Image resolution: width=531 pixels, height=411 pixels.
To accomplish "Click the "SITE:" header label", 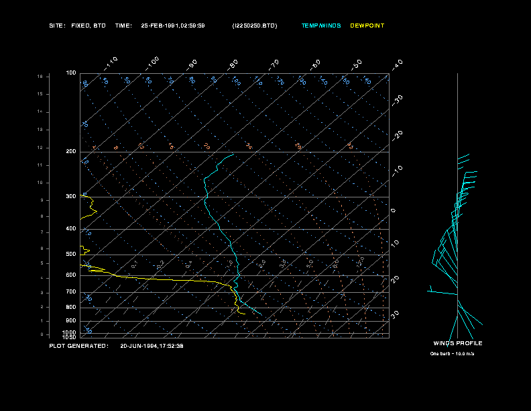I will [57, 26].
